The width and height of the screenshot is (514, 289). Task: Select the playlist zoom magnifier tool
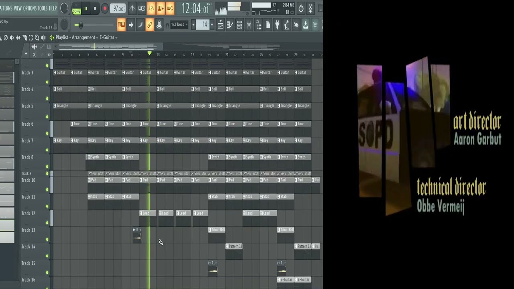point(37,38)
